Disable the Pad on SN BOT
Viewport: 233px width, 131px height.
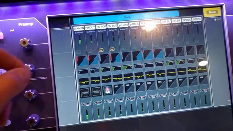(112, 49)
